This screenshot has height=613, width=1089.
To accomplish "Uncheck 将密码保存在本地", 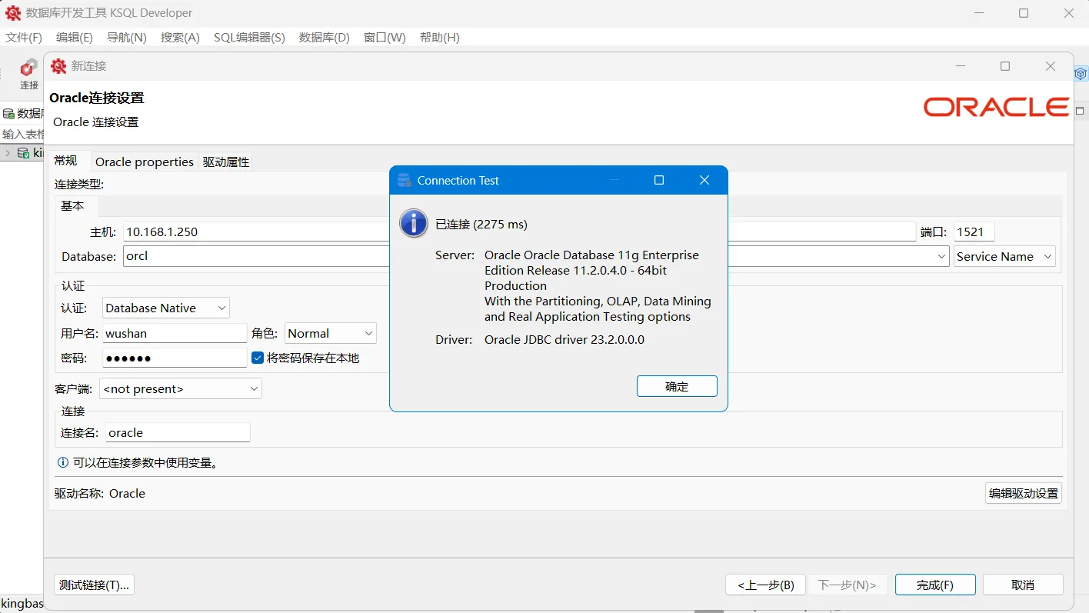I will click(x=258, y=358).
